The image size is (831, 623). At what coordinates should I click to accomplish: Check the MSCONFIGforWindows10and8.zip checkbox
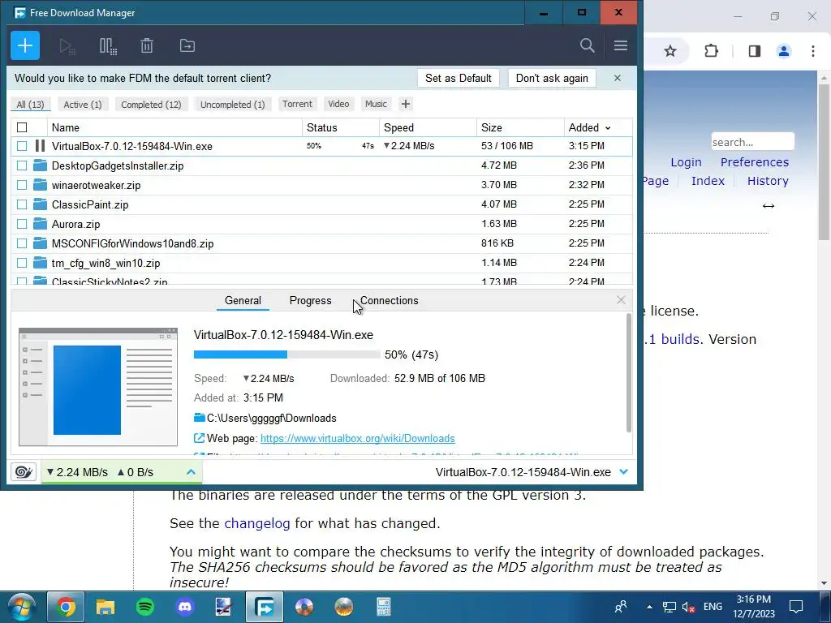[22, 243]
